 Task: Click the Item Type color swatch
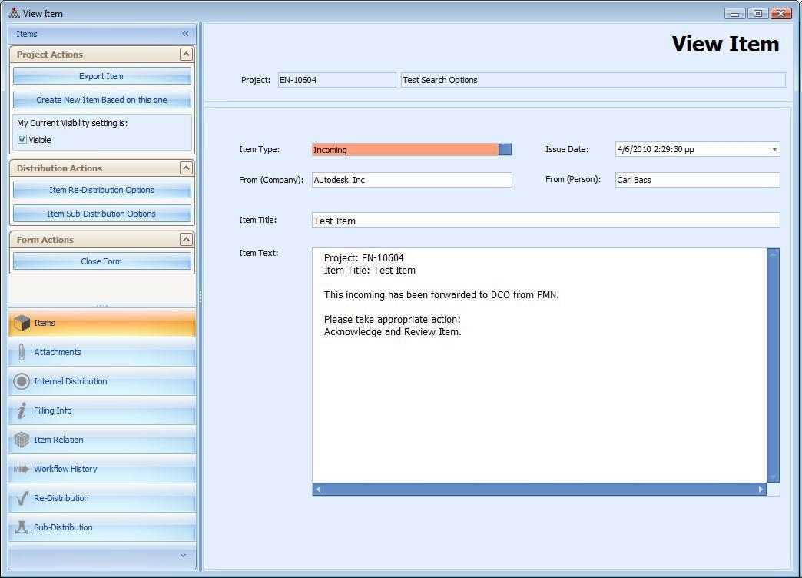click(x=505, y=150)
